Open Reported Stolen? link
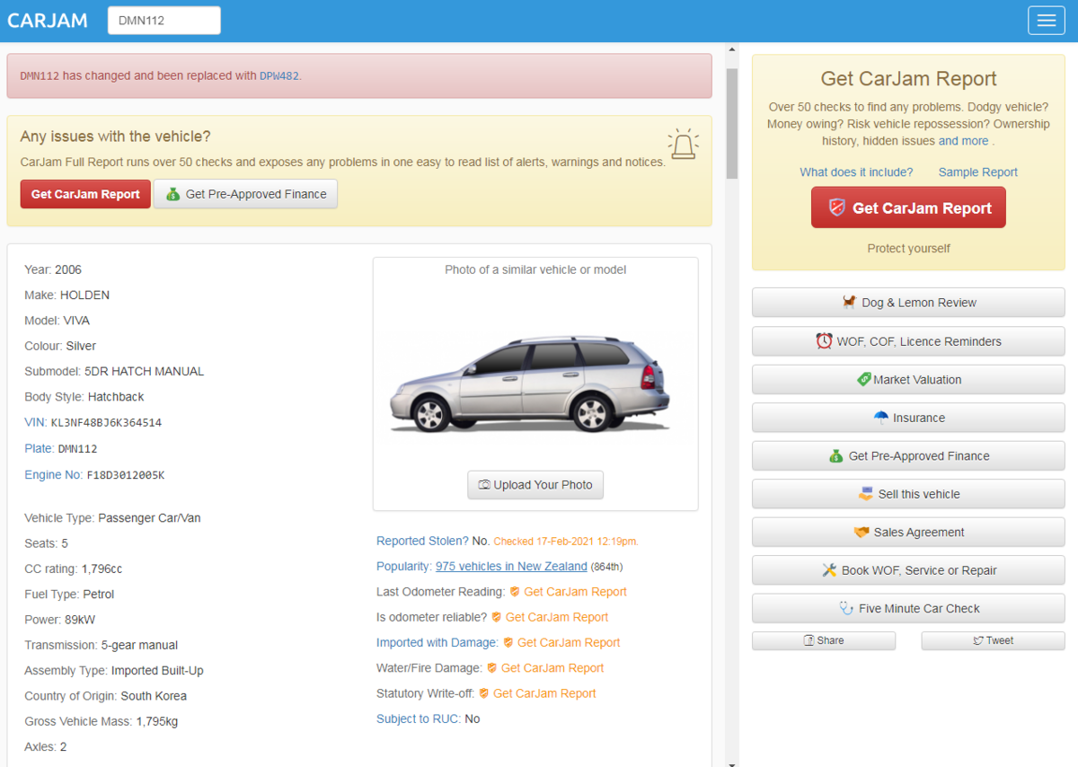Image resolution: width=1078 pixels, height=767 pixels. (422, 541)
